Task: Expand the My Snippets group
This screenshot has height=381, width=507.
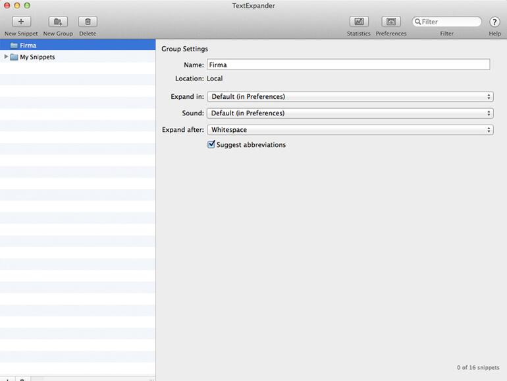Action: (x=6, y=57)
